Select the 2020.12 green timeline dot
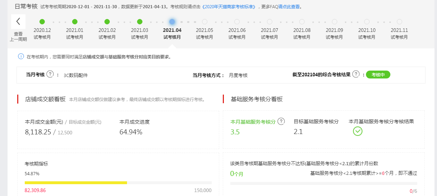Image resolution: width=437 pixels, height=196 pixels. [x=42, y=21]
